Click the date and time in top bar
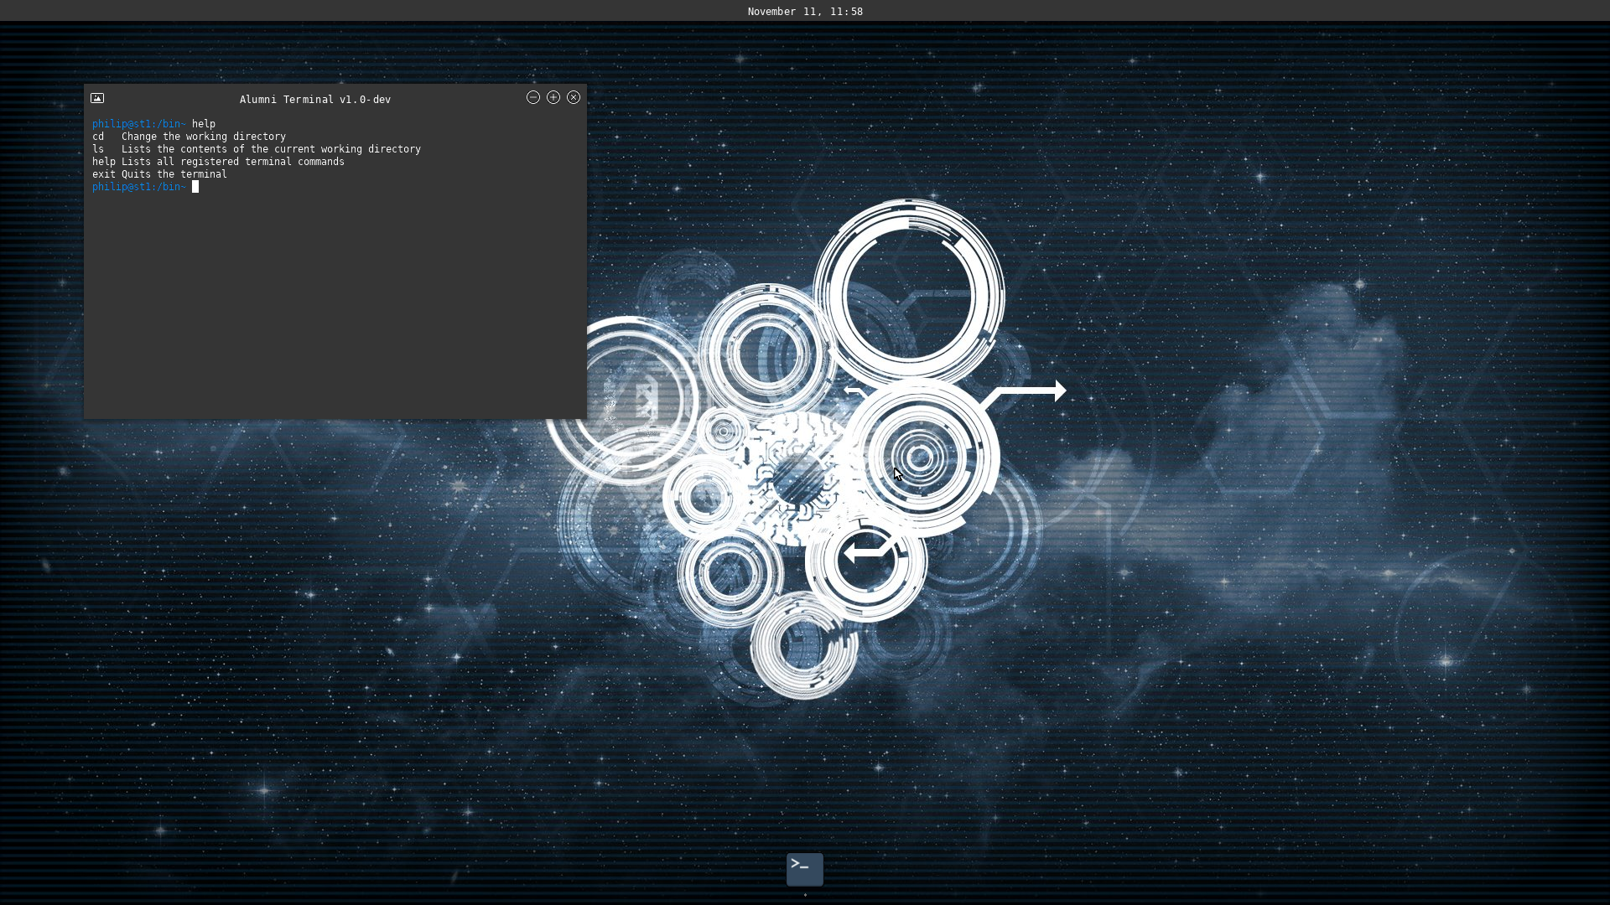 (804, 11)
